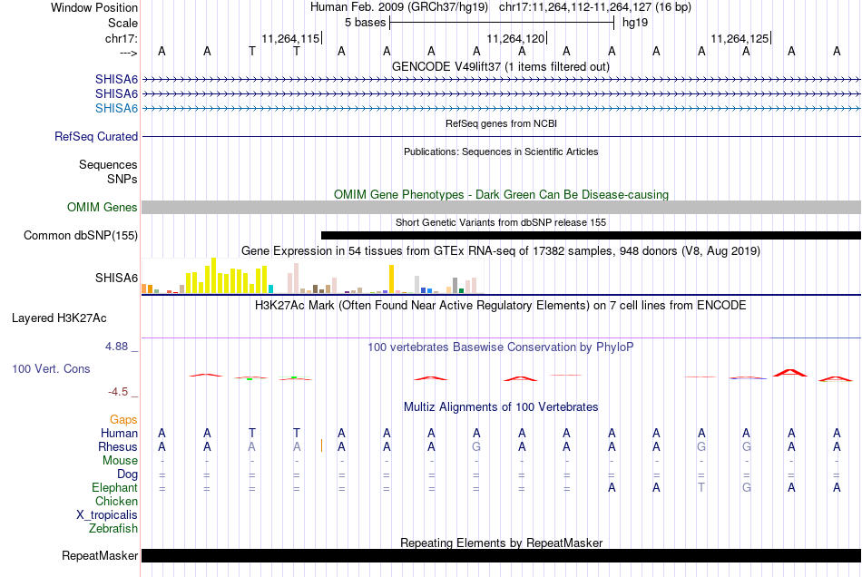The width and height of the screenshot is (862, 577).
Task: Click SHISA6 label beside the GTEx bar chart
Action: [116, 278]
